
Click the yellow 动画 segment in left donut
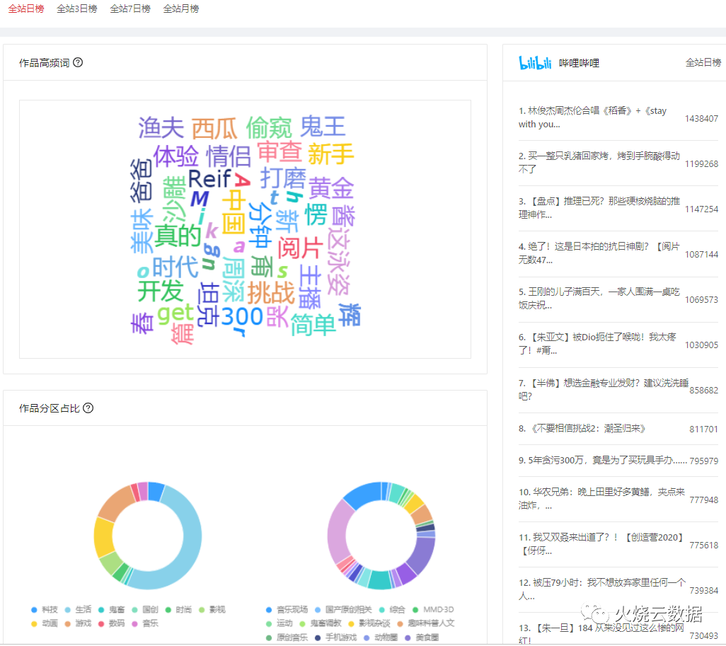[x=103, y=537]
